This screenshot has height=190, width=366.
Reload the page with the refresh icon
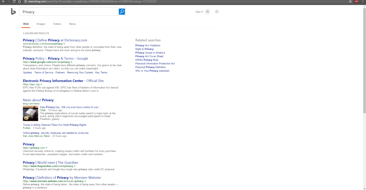click(x=14, y=1)
